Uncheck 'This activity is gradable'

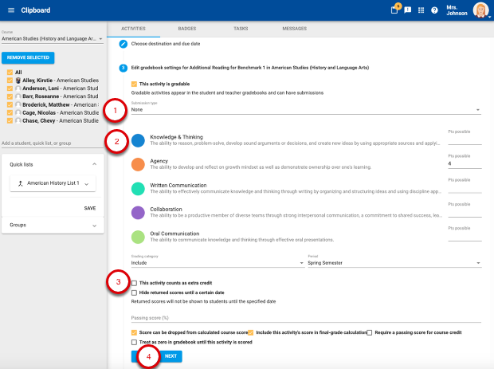pos(135,83)
